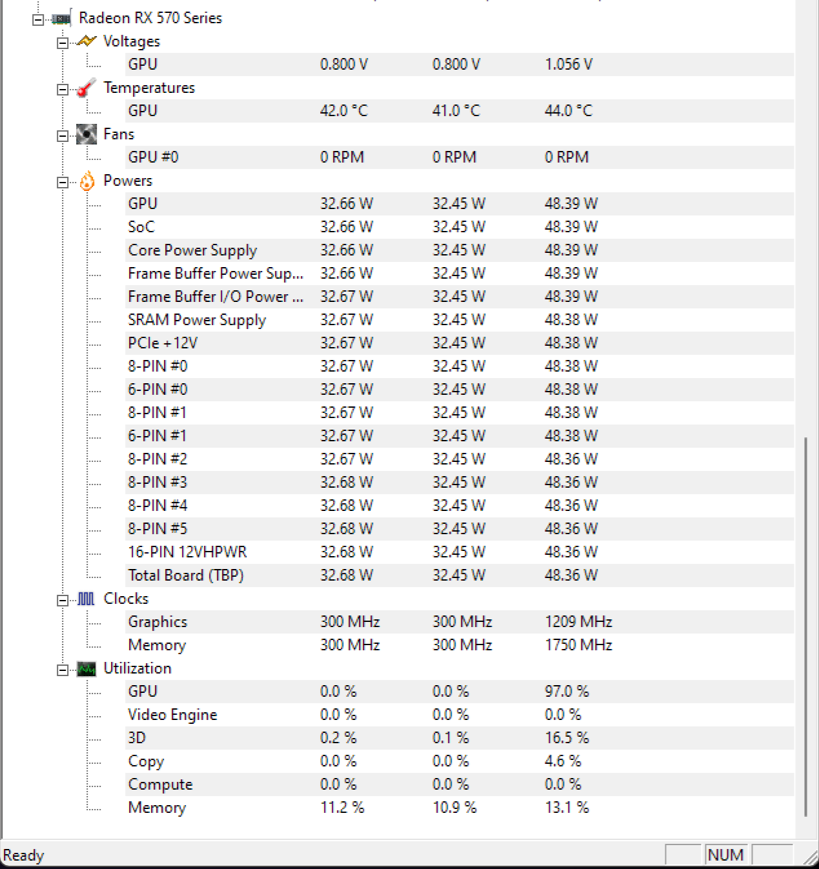
Task: Select the Frame Buffer Power Sup... row
Action: 460,274
